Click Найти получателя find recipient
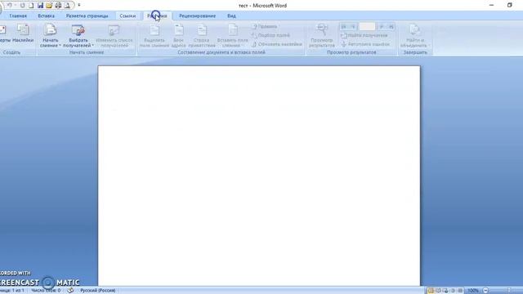The height and width of the screenshot is (294, 523). [x=364, y=35]
